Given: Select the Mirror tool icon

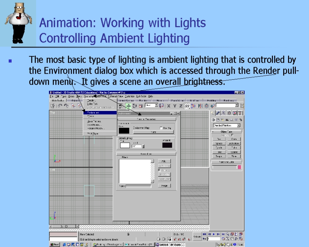Looking at the screenshot, I should pos(201,106).
